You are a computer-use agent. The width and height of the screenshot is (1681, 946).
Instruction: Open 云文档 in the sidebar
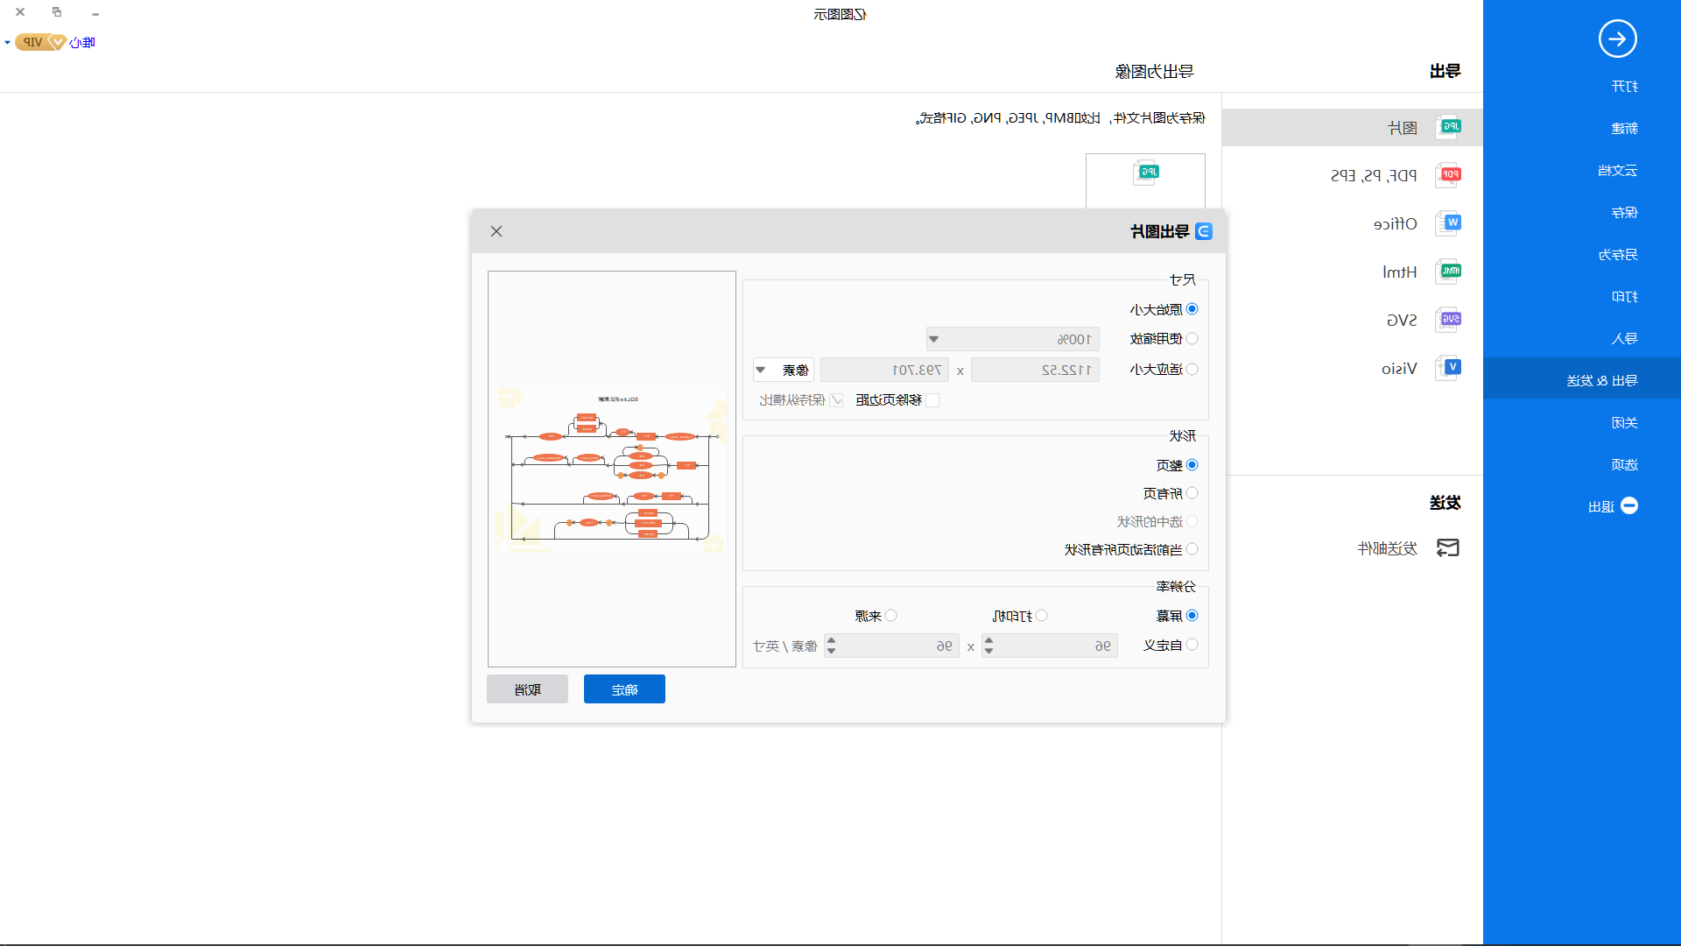[1617, 170]
